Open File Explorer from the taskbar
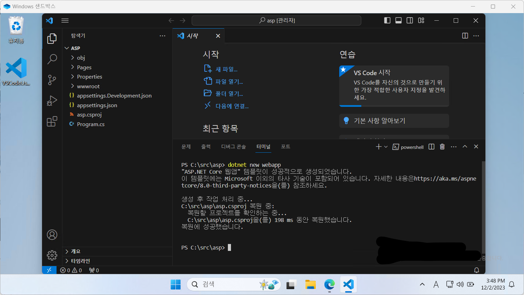 (x=310, y=284)
